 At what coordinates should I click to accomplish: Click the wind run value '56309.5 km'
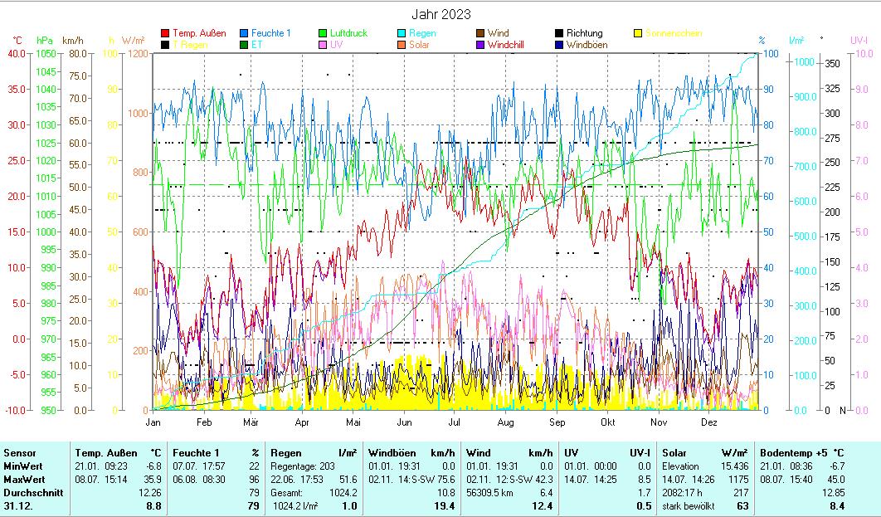coord(490,493)
